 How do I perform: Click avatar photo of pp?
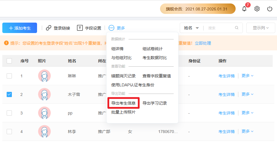[44, 113]
